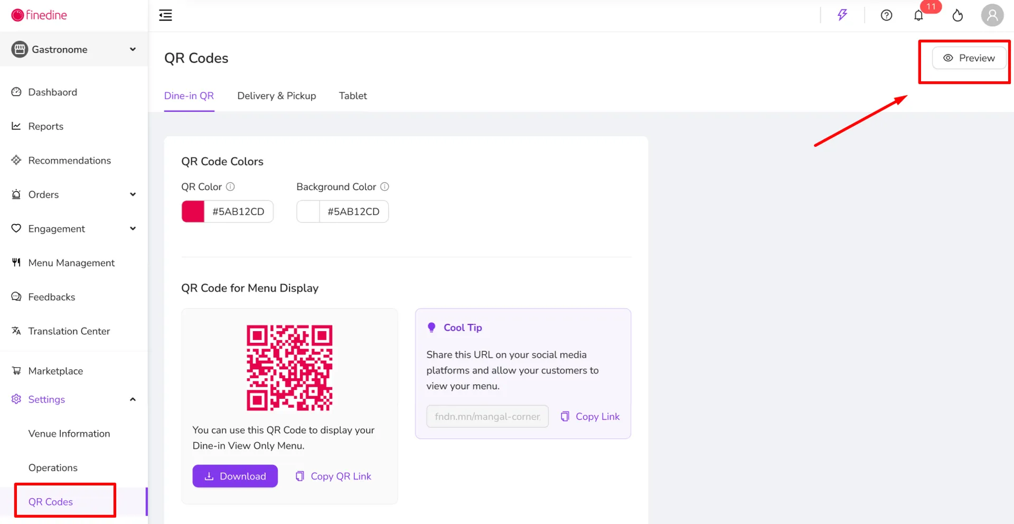Screen dimensions: 1014x524
Task: Download the menu display QR code
Action: [x=235, y=476]
